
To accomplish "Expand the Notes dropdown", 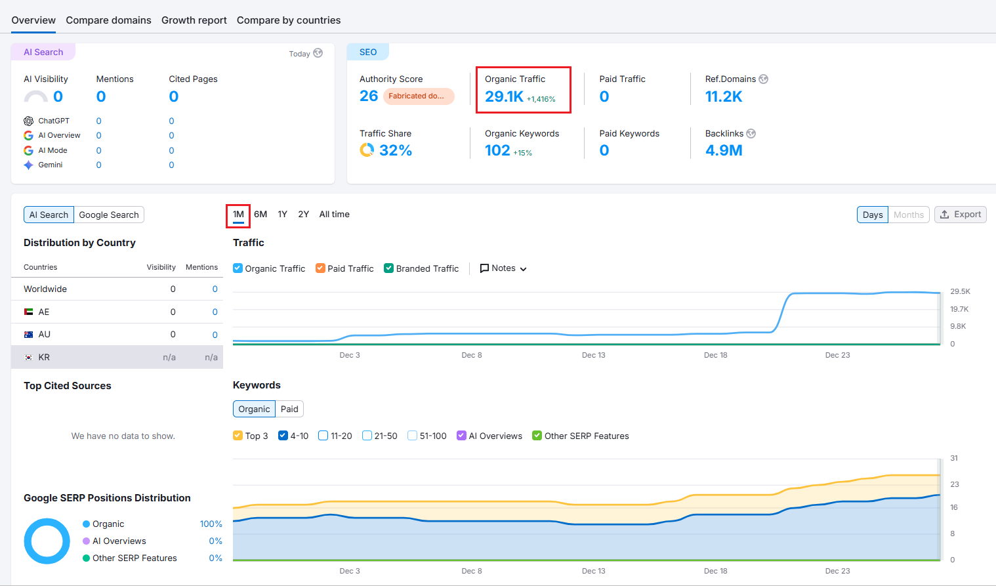I will coord(503,268).
